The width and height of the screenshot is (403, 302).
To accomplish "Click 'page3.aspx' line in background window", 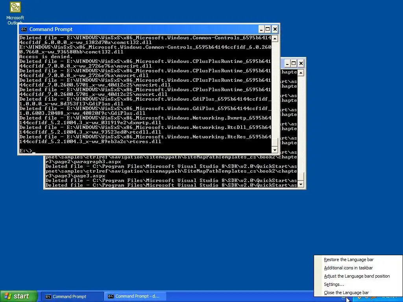I will pos(75,176).
